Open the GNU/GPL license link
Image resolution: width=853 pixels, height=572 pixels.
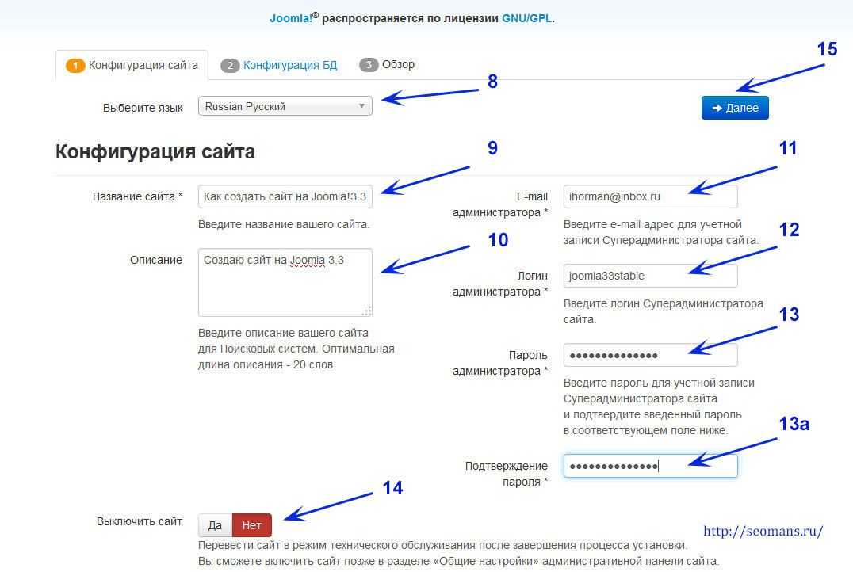coord(526,17)
